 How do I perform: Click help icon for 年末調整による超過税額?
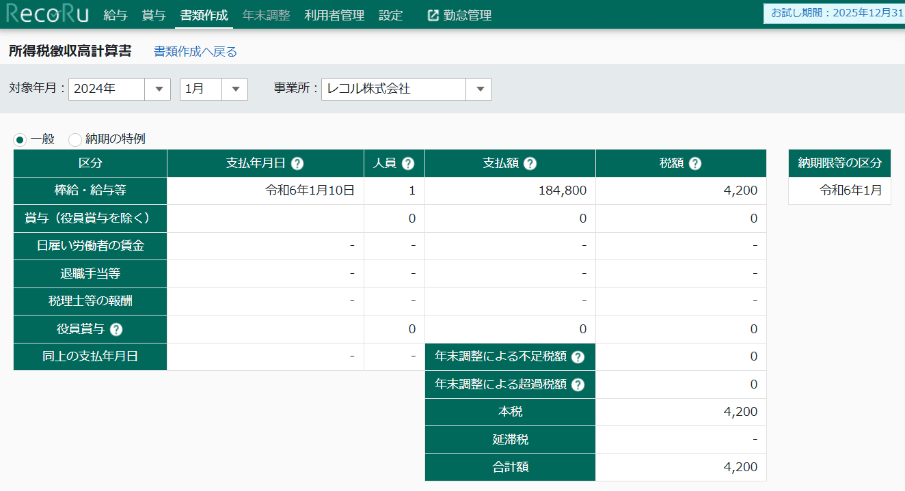tap(578, 384)
